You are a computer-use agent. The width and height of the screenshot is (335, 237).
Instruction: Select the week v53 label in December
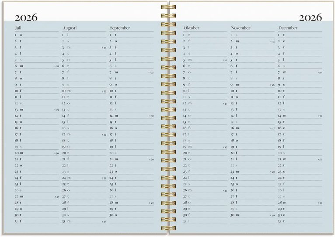click(320, 203)
